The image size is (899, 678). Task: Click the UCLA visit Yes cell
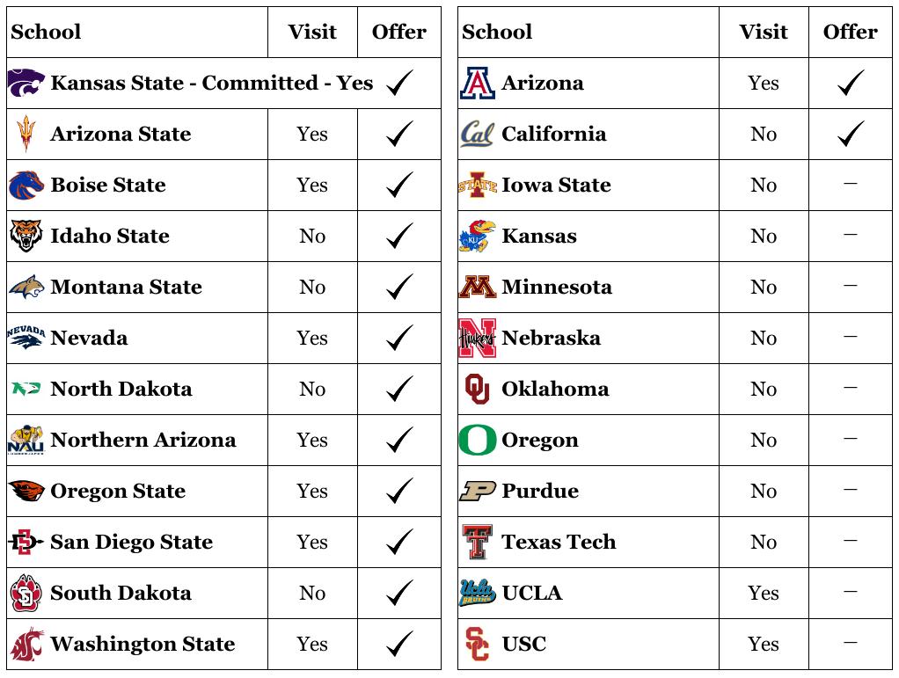pos(763,594)
